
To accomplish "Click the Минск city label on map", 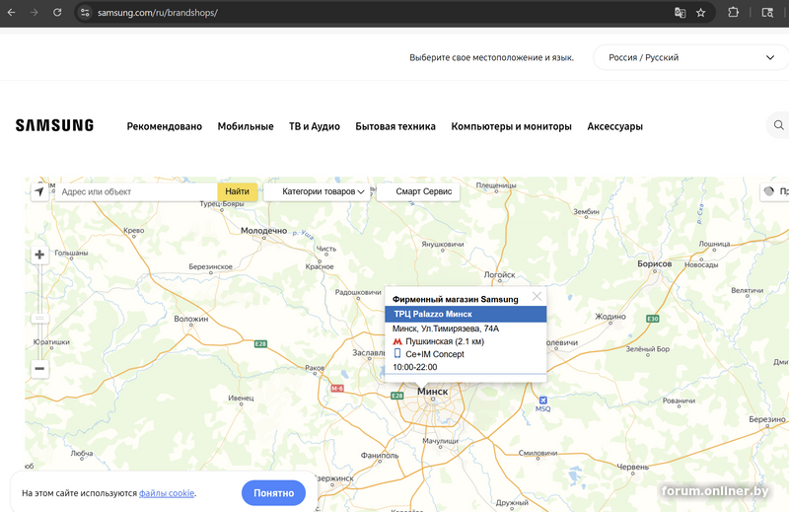I will pyautogui.click(x=432, y=392).
